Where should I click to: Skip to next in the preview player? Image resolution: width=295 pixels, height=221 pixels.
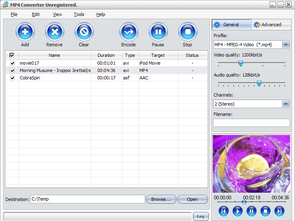coord(279,211)
